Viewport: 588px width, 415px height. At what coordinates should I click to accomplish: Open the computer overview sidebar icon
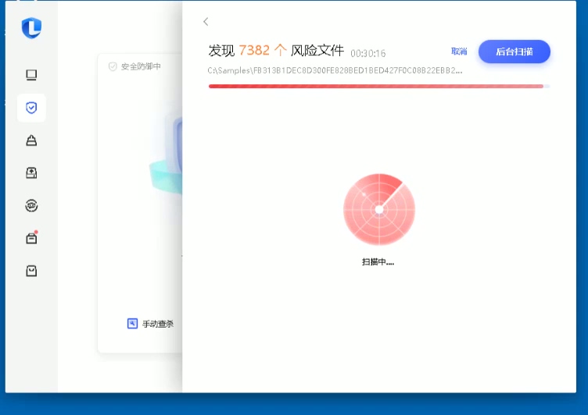pyautogui.click(x=31, y=75)
